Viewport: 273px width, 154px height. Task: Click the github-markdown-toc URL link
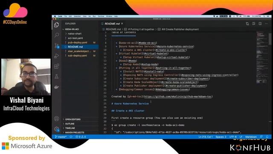(x=178, y=96)
